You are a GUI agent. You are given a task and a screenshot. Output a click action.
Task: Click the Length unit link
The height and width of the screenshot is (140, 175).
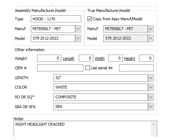tap(69, 58)
